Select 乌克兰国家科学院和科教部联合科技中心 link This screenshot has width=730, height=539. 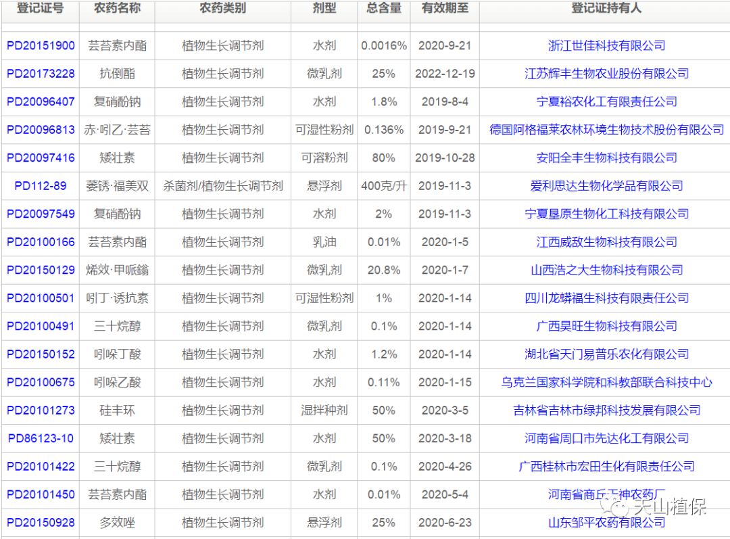[x=606, y=382]
